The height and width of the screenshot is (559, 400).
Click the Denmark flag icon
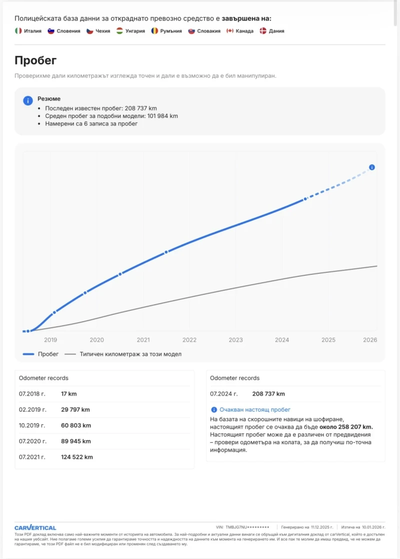(x=263, y=31)
